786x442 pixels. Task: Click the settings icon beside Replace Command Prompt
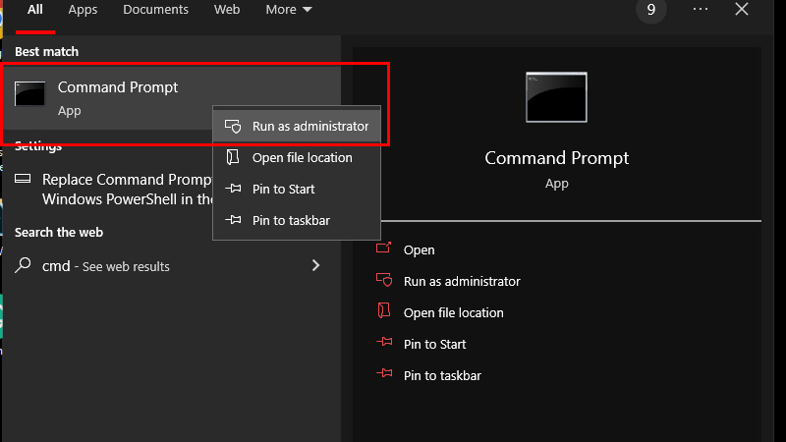(x=23, y=179)
